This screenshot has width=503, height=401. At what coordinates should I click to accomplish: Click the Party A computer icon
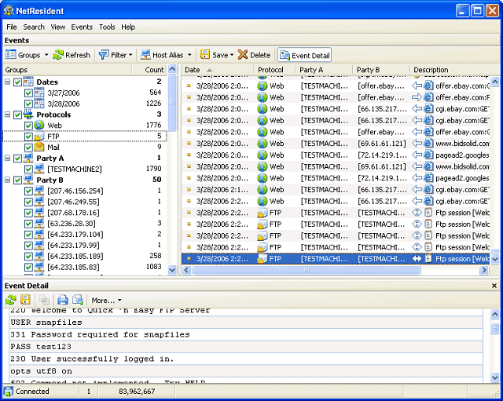pyautogui.click(x=28, y=158)
